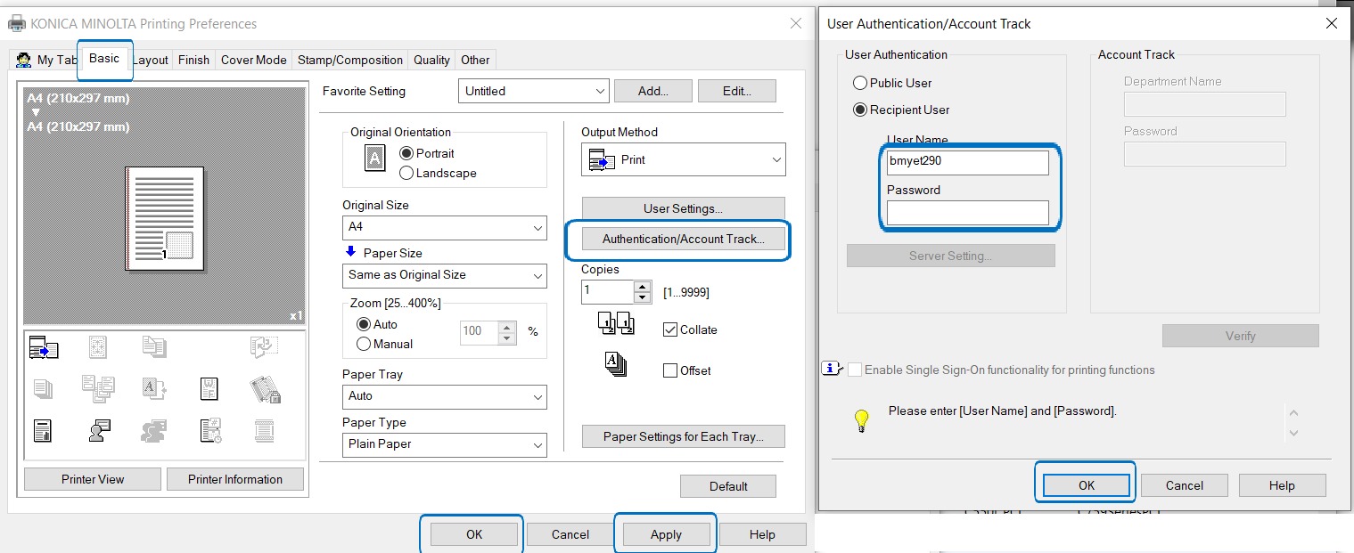Click the Password field under User Name
The image size is (1354, 553).
[967, 213]
